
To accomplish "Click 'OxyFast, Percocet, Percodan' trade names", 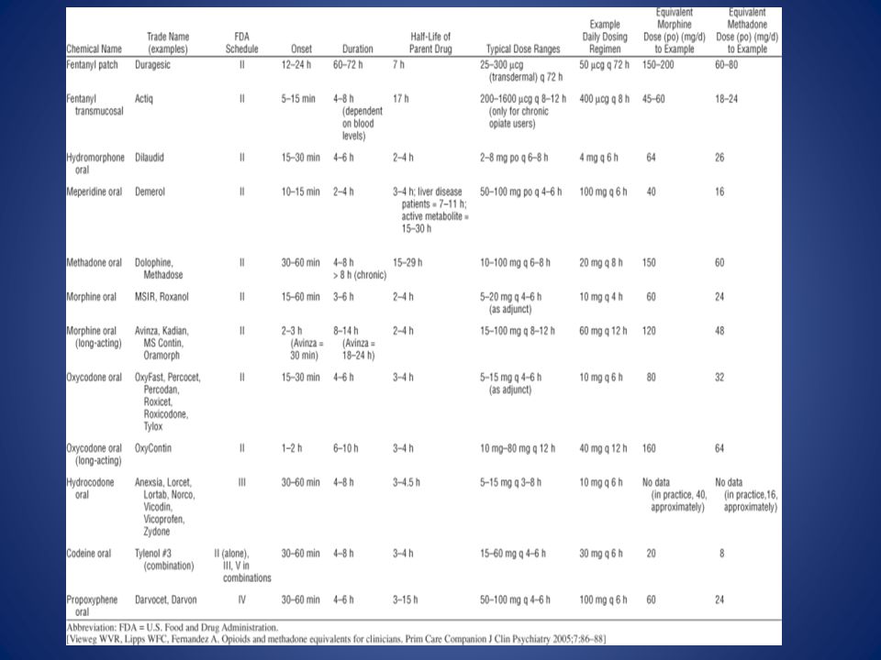I will tap(167, 401).
